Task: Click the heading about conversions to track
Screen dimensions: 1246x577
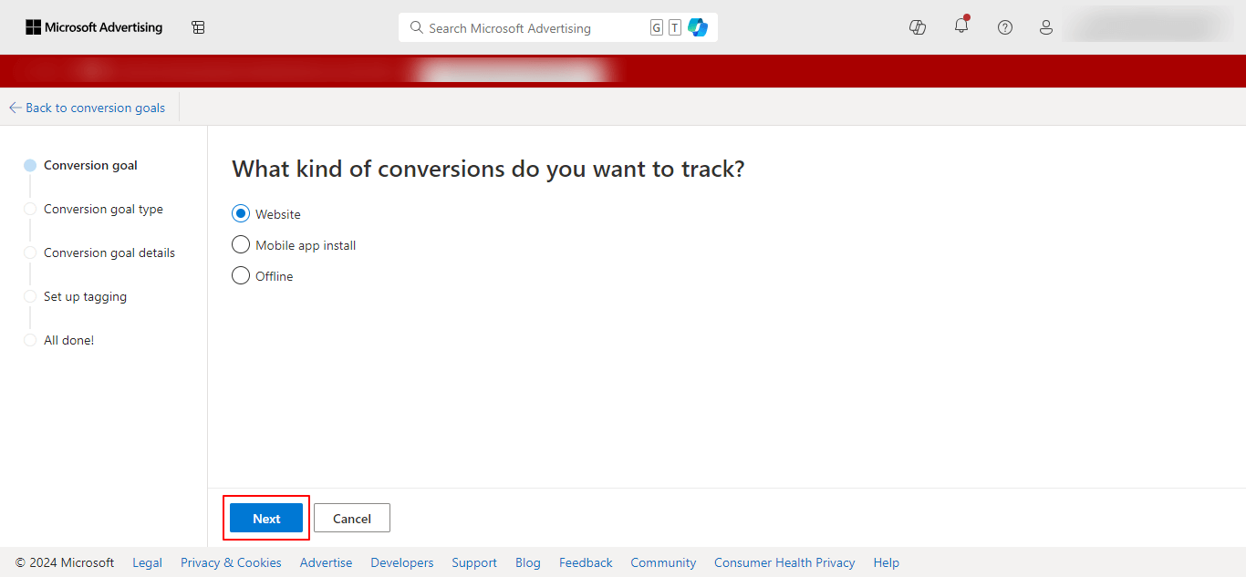Action: point(488,169)
